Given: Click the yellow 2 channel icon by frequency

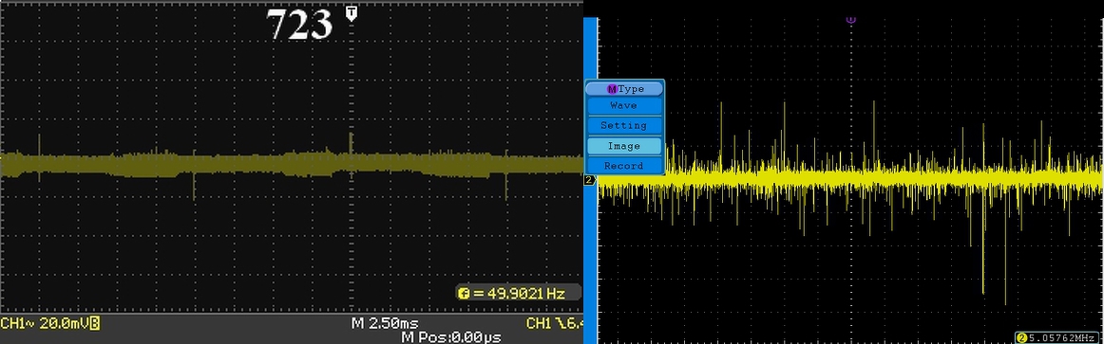Looking at the screenshot, I should coord(1020,337).
